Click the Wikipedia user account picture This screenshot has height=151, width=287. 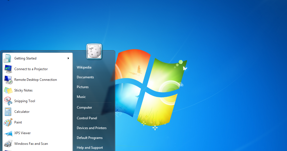pyautogui.click(x=94, y=51)
